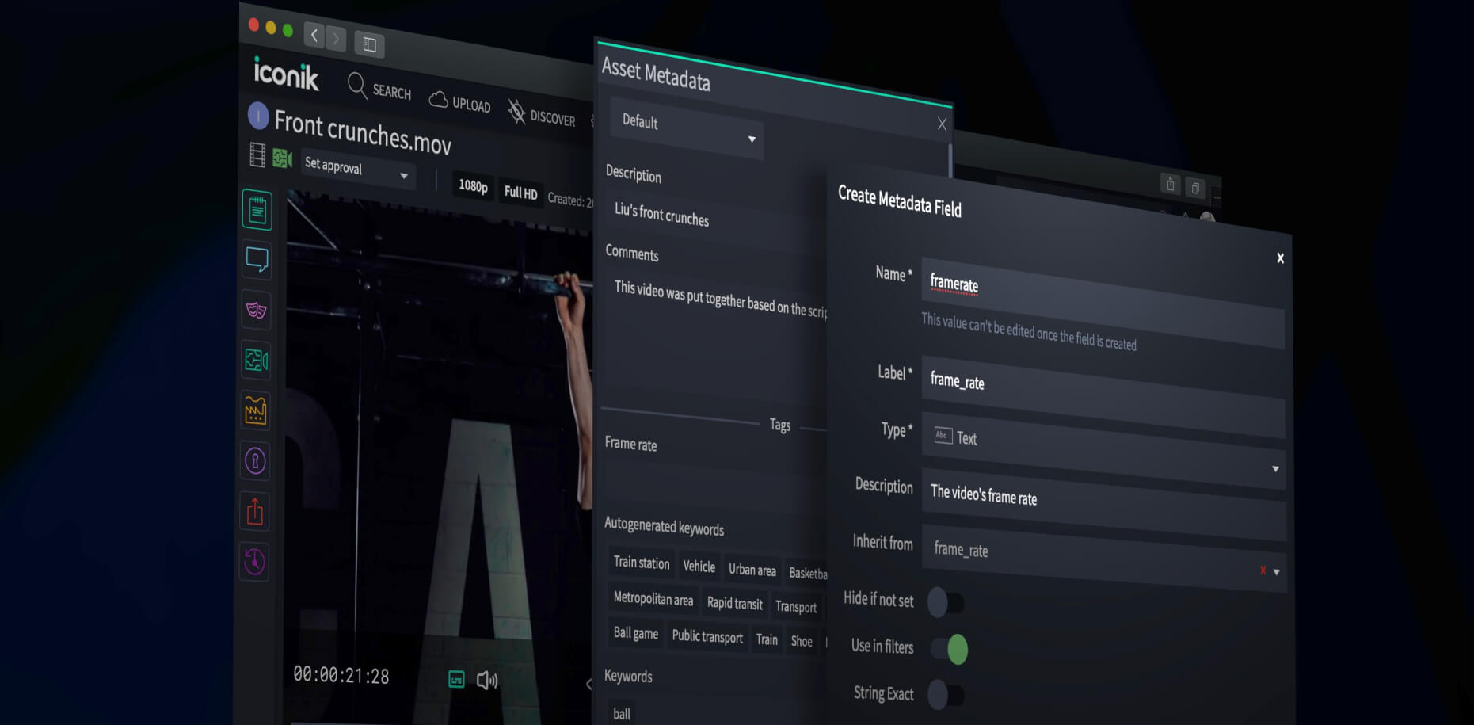This screenshot has width=1474, height=725.
Task: Expand the Type dropdown showing Text
Action: 1276,469
